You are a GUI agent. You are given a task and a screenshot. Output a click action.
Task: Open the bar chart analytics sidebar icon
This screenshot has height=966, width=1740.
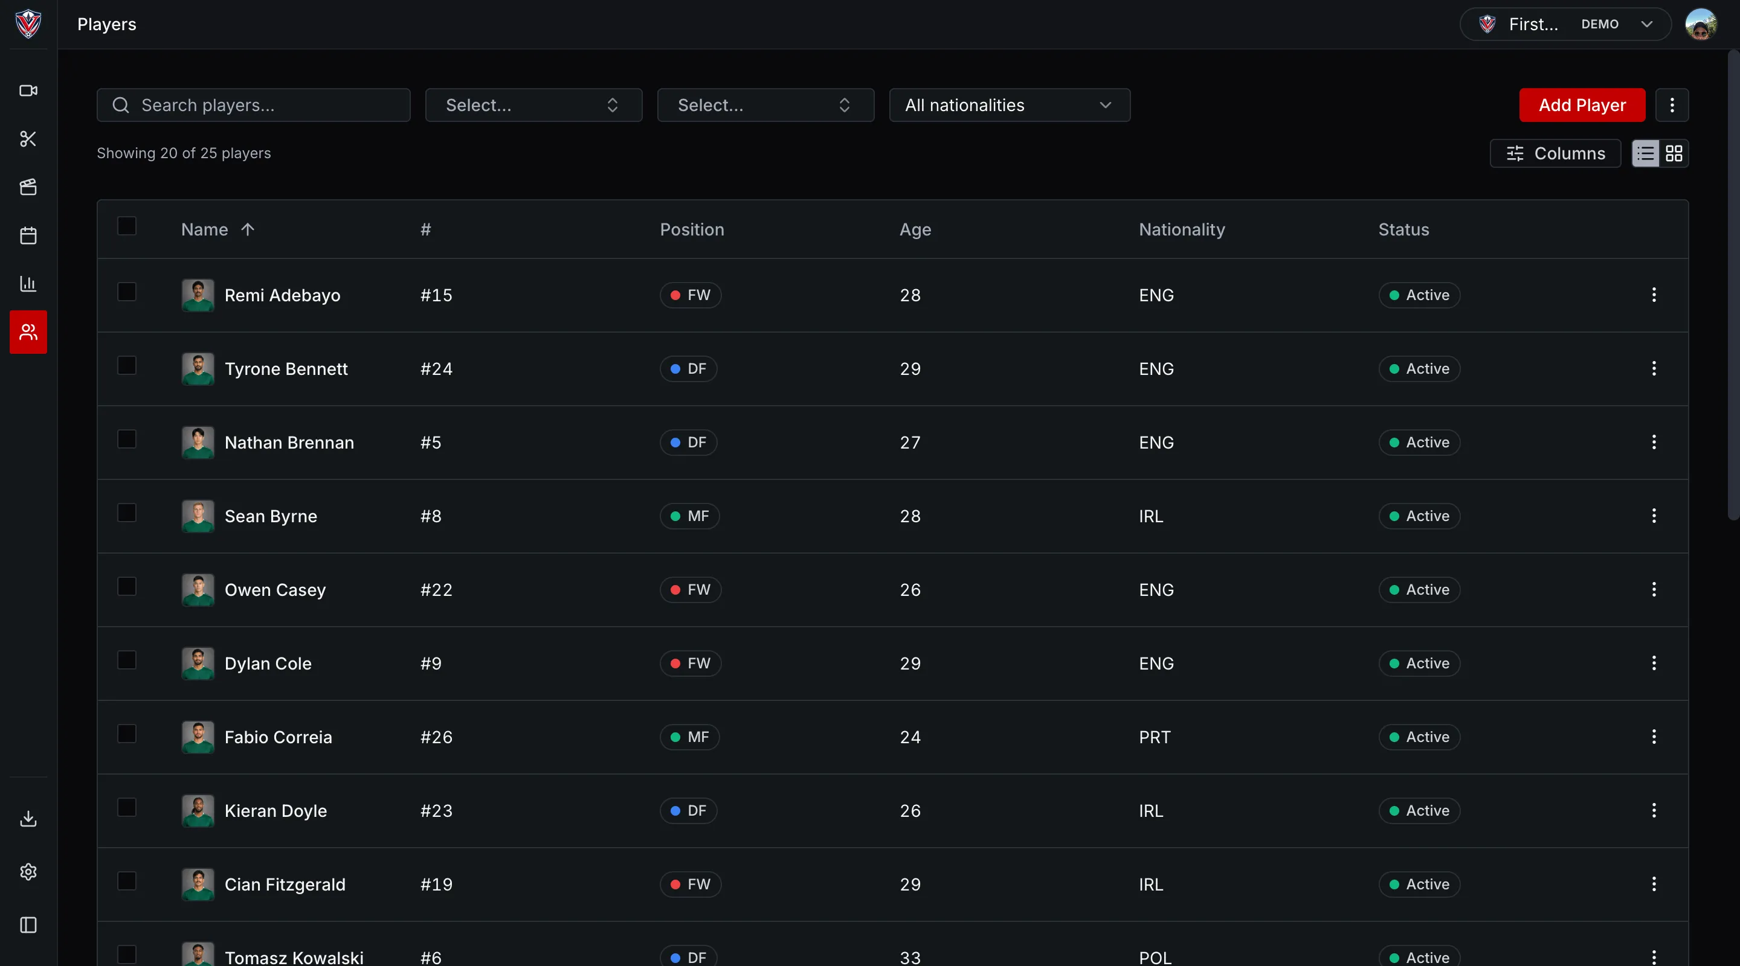[x=28, y=284]
